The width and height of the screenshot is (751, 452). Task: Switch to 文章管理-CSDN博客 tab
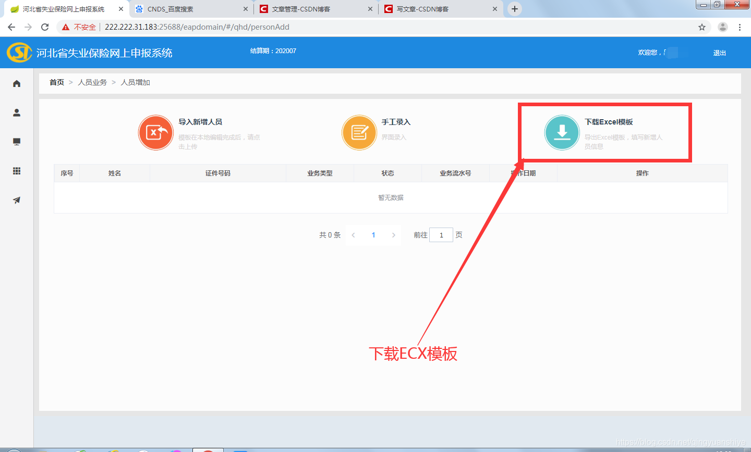click(x=315, y=9)
